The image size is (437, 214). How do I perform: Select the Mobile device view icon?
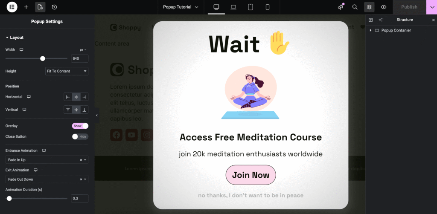point(268,7)
